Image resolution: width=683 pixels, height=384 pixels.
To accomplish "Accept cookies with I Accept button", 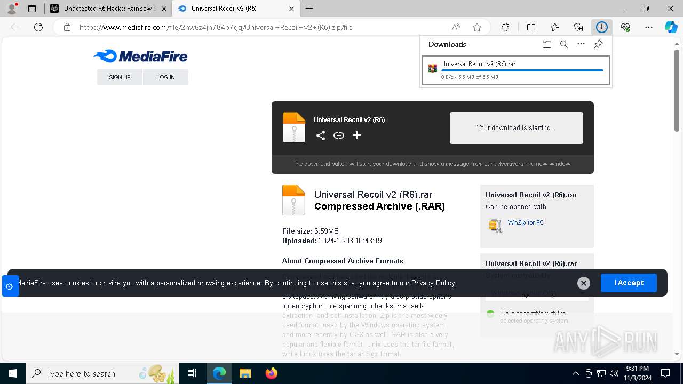I will click(x=629, y=283).
